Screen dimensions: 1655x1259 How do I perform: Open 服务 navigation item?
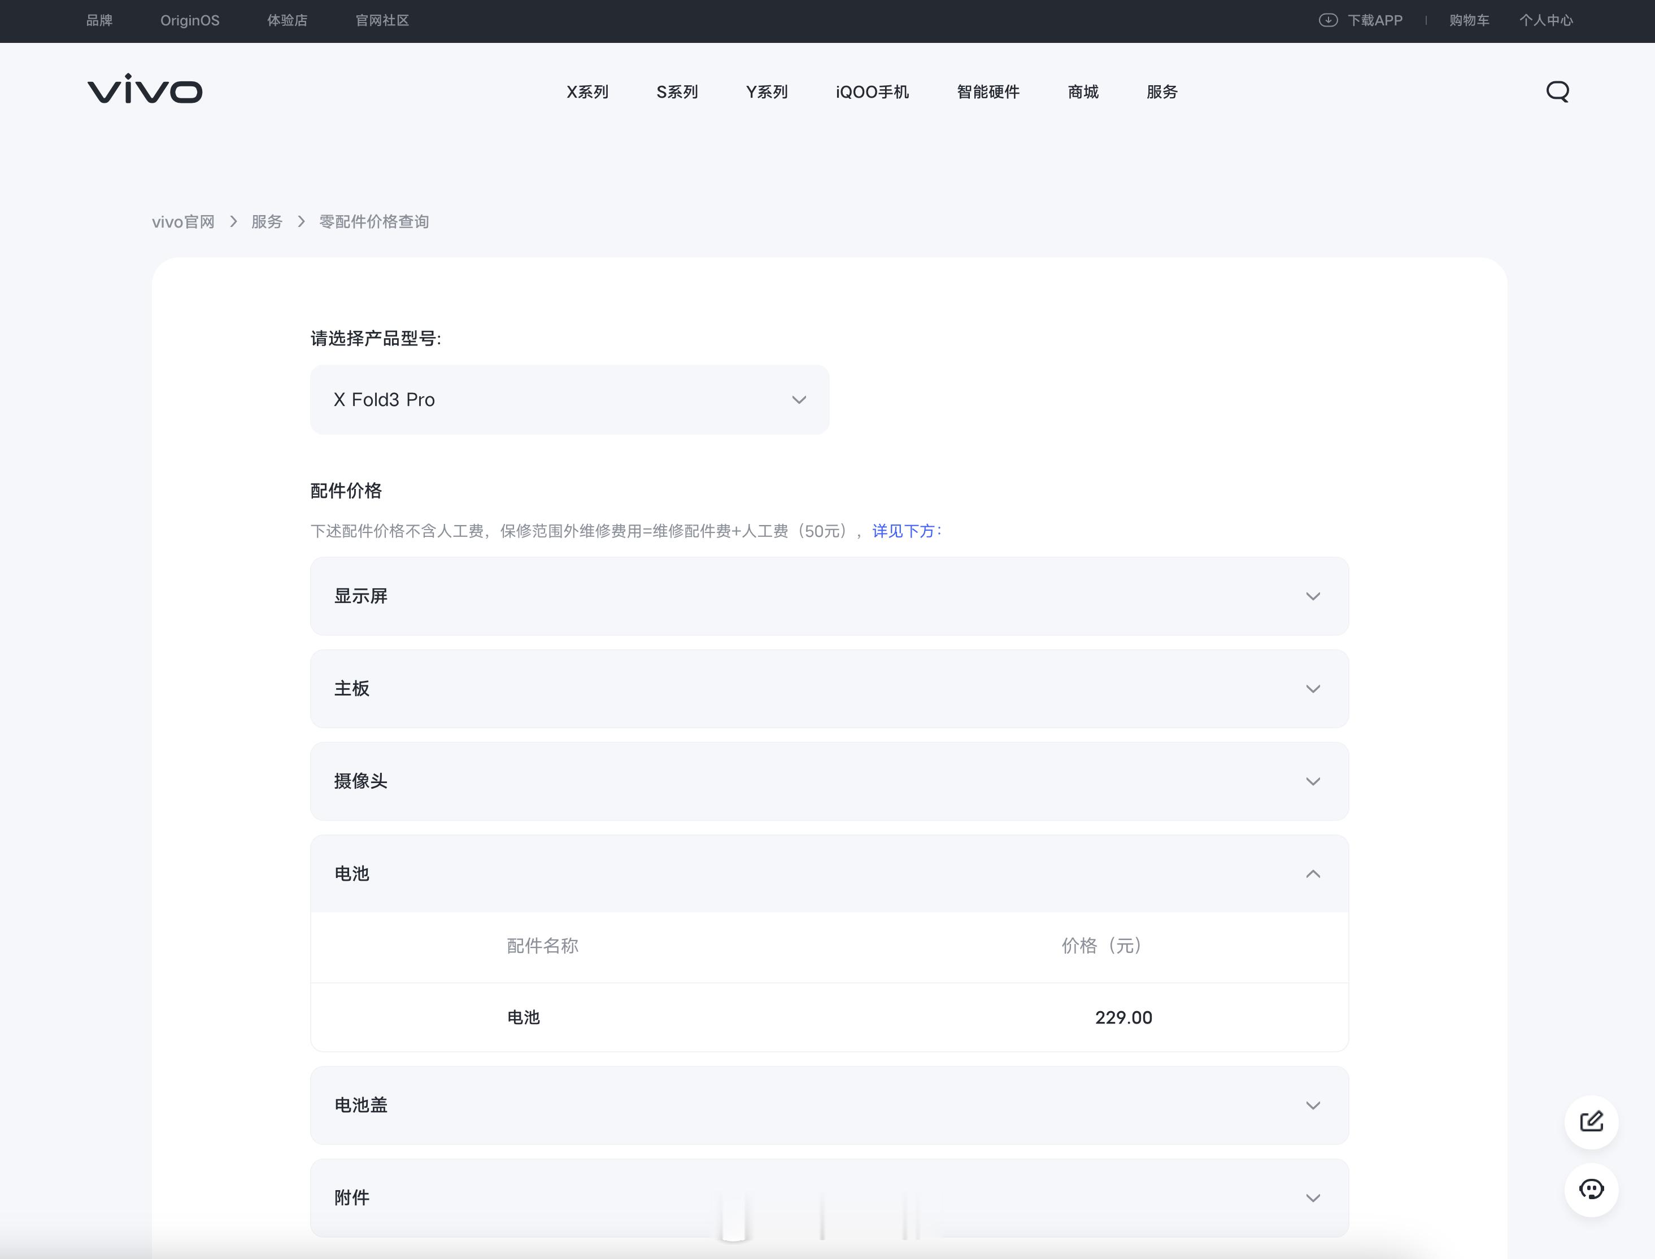point(1162,91)
